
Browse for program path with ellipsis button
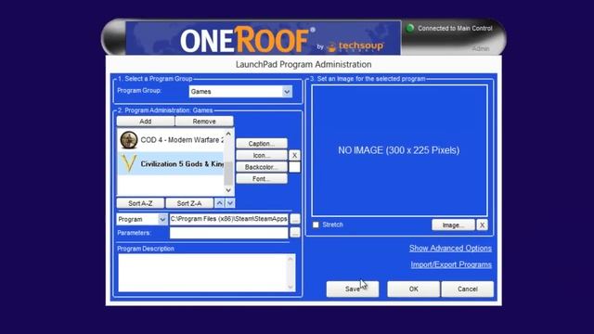[x=295, y=219]
